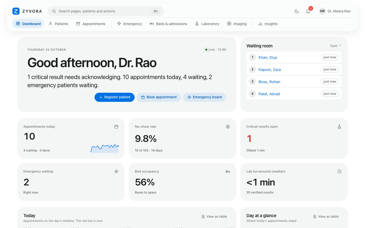365x228 pixels.
Task: Click the 29 verified results text
Action: click(x=260, y=192)
